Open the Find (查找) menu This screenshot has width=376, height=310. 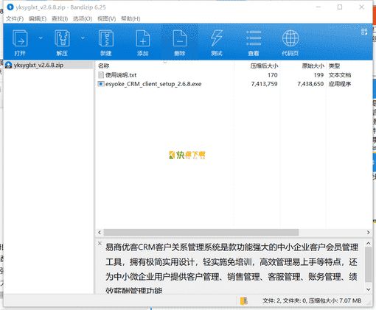pyautogui.click(x=60, y=18)
